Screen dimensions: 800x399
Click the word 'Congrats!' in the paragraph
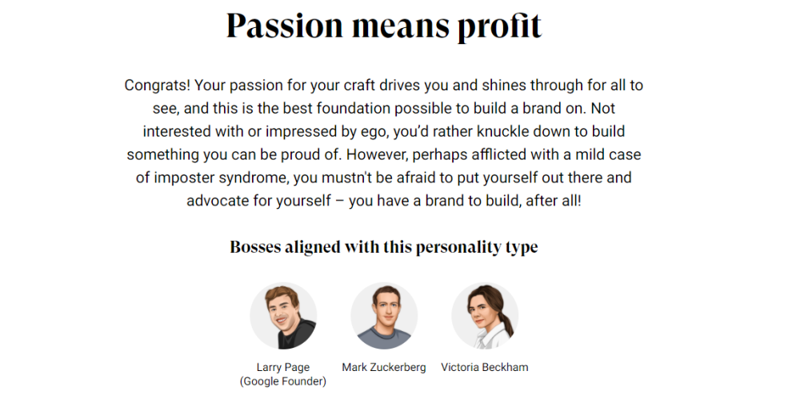coord(158,86)
